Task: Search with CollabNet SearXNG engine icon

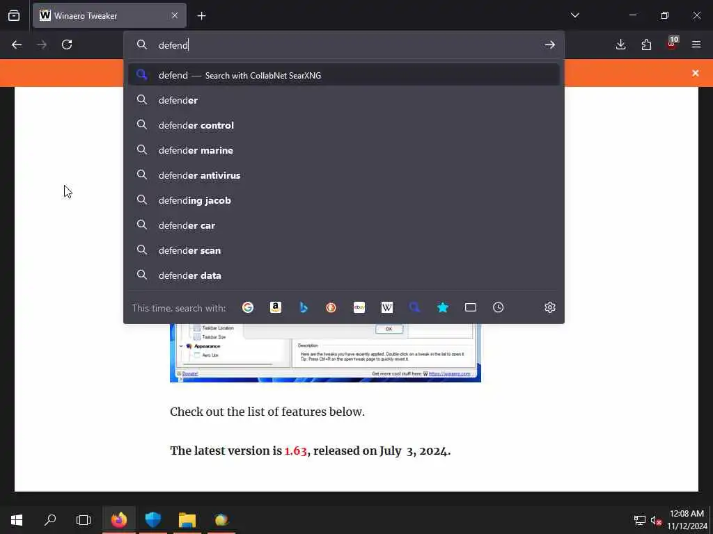Action: 415,307
